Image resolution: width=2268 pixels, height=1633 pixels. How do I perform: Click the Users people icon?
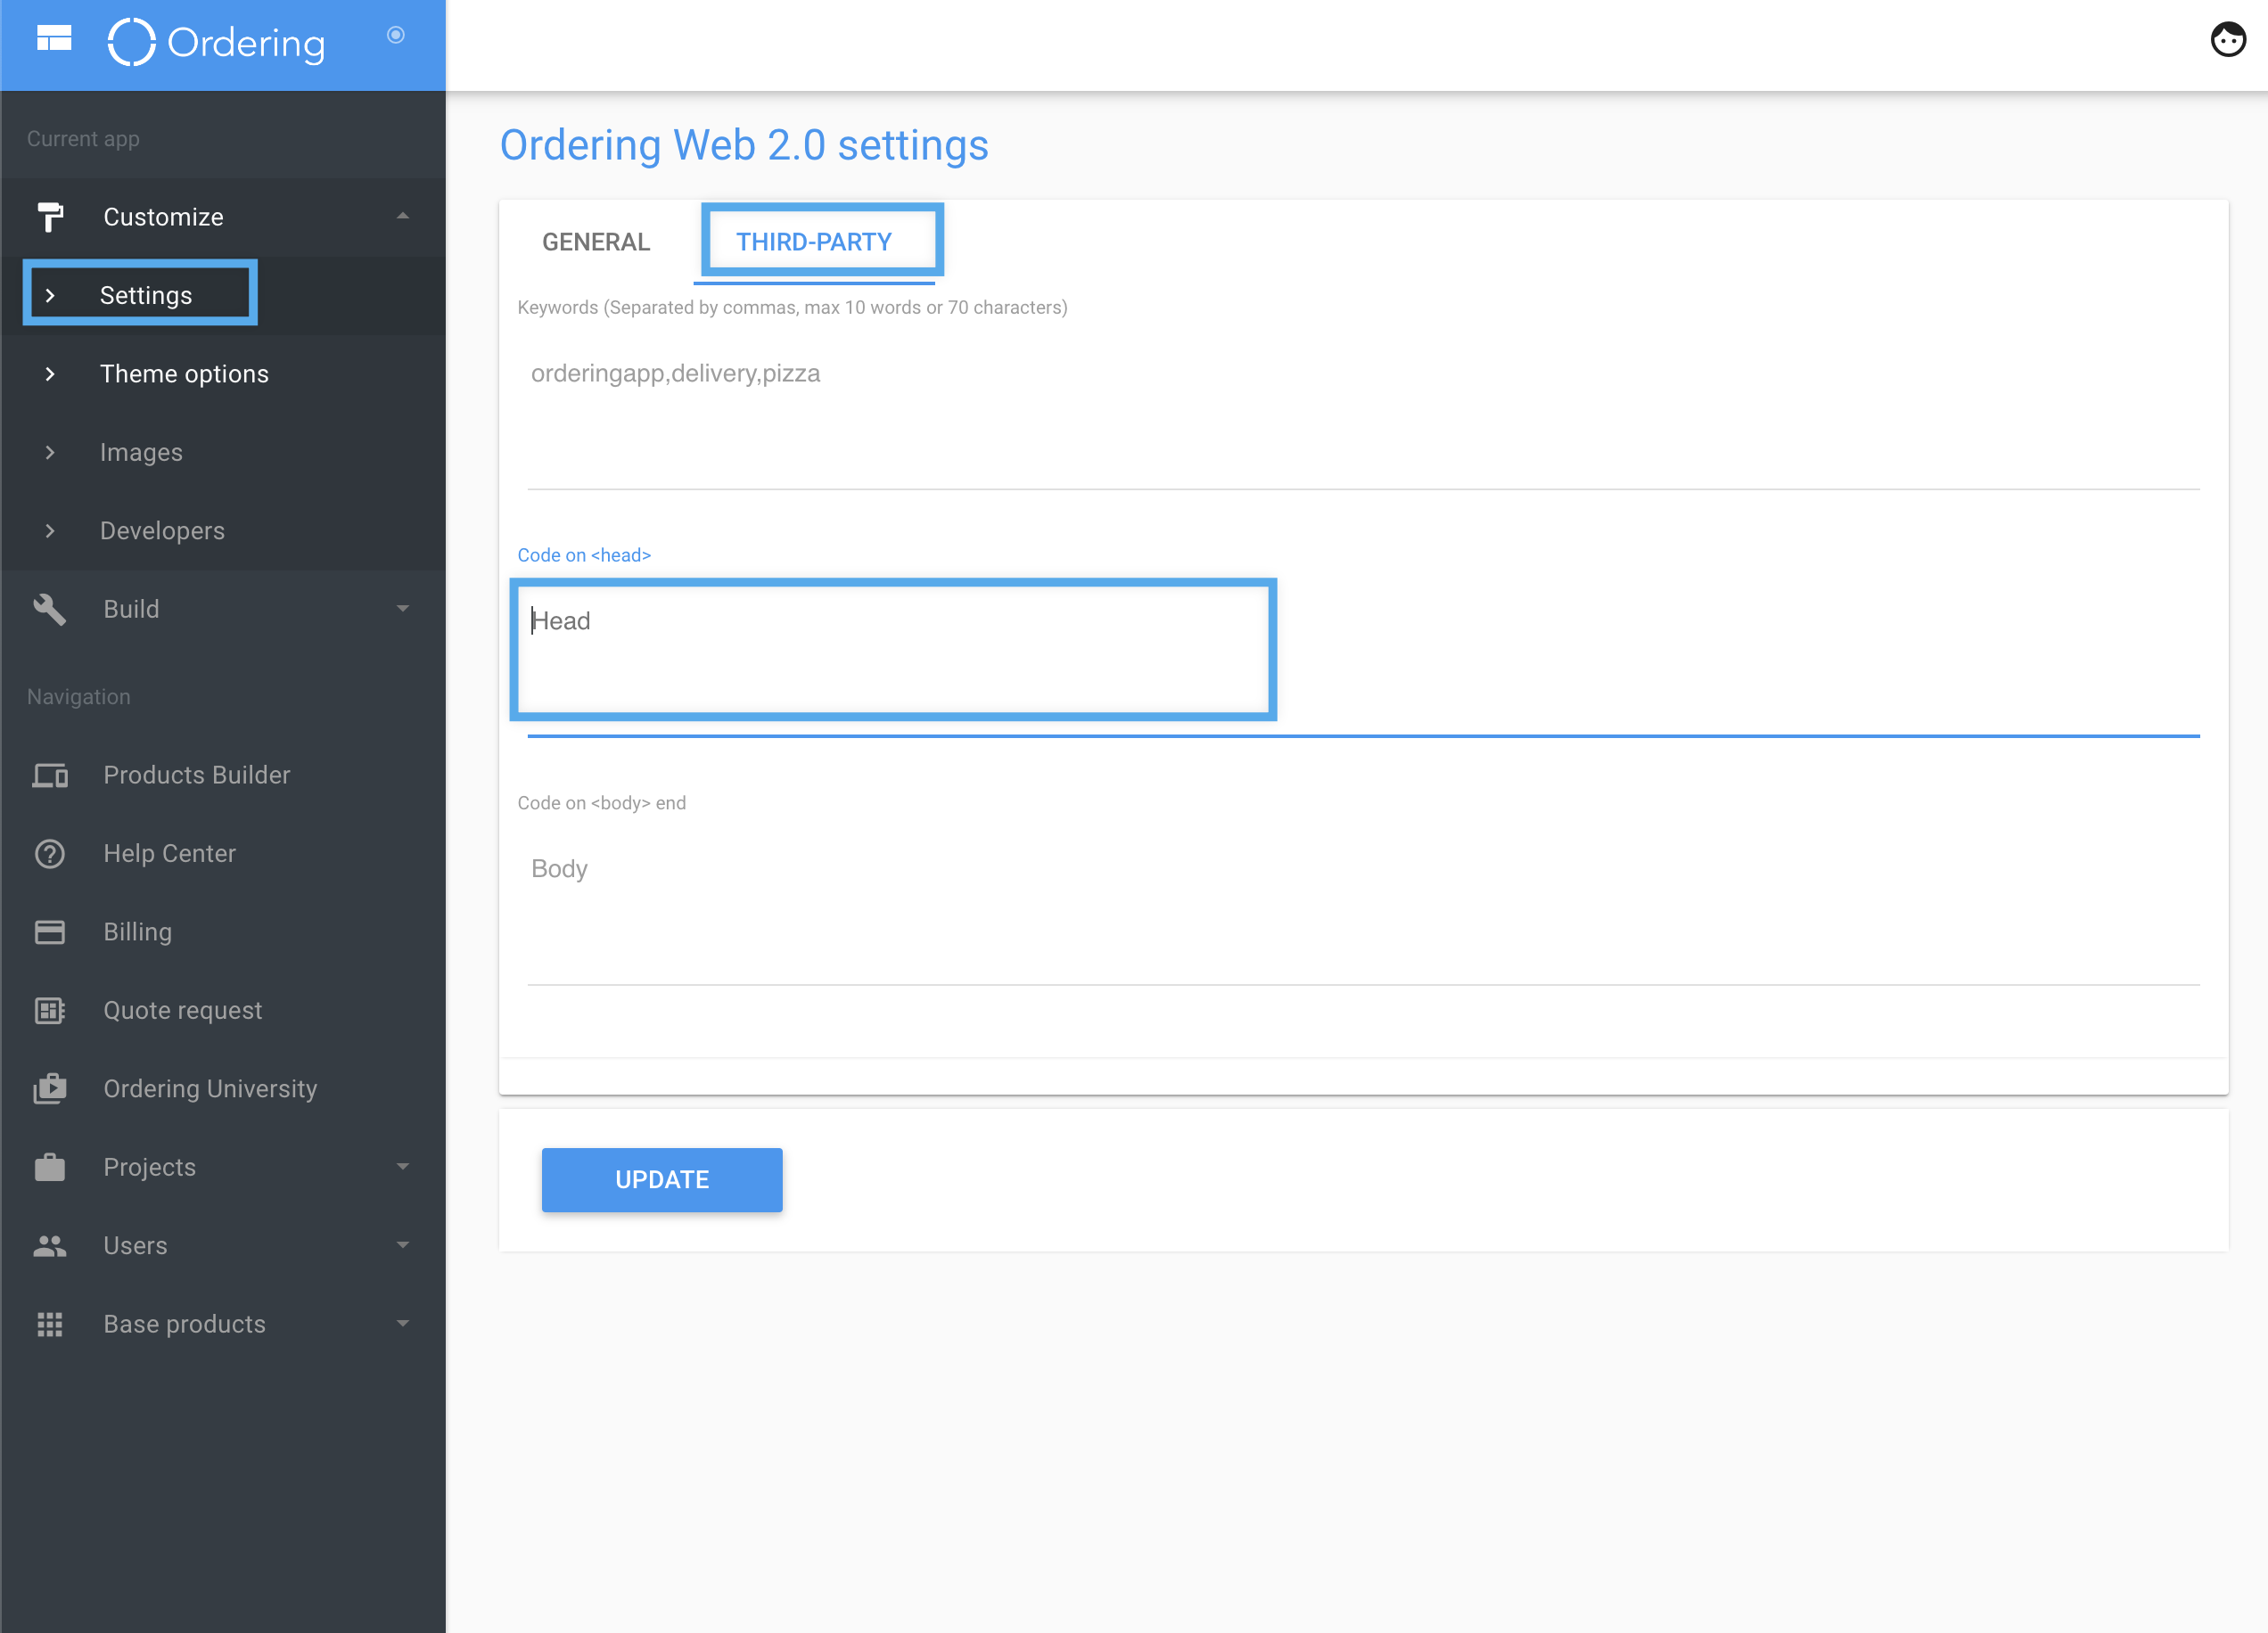click(50, 1245)
